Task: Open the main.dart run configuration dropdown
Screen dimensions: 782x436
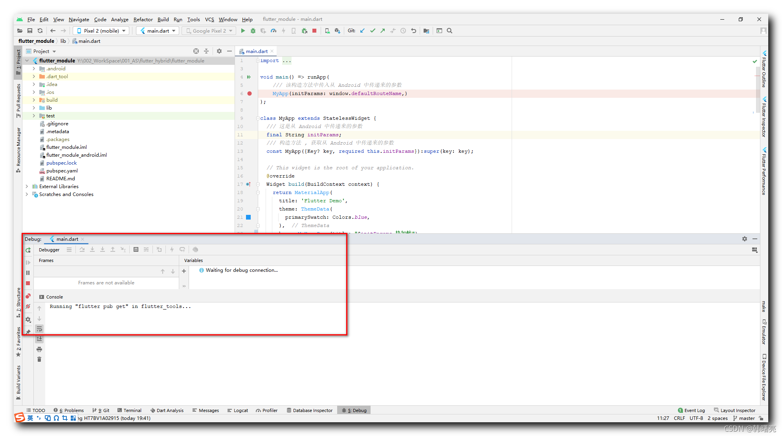Action: coord(158,31)
